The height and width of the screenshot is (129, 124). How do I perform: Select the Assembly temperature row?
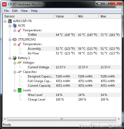[74, 49]
